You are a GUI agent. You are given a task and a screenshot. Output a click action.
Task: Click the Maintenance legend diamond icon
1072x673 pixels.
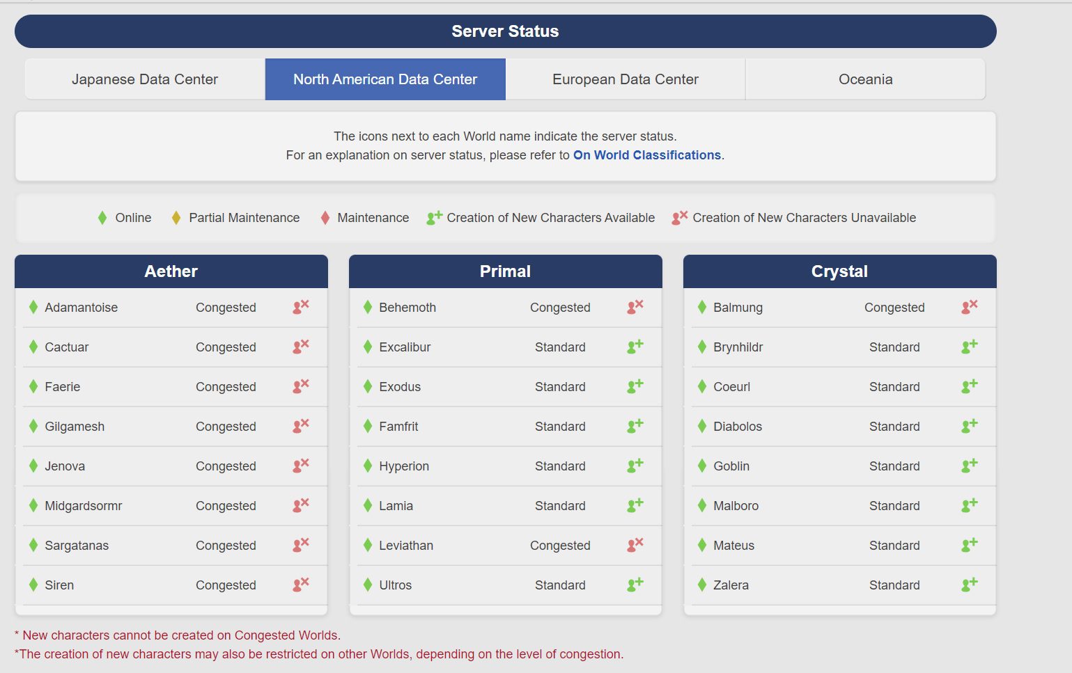[325, 217]
